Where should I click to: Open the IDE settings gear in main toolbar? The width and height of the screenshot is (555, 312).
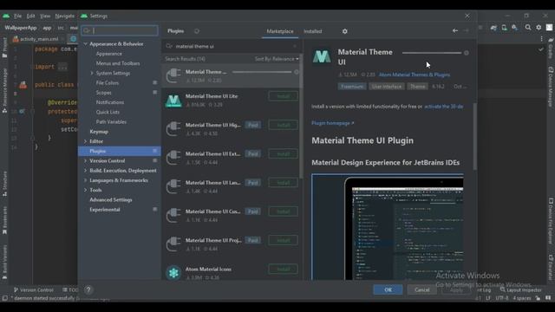539,27
